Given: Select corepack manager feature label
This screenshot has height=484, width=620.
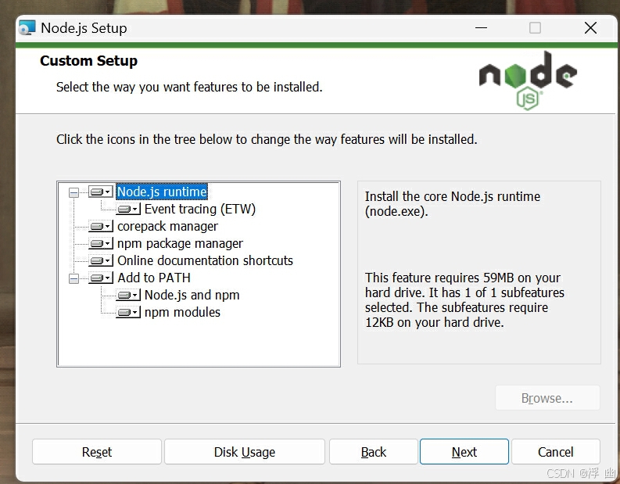Looking at the screenshot, I should 167,226.
